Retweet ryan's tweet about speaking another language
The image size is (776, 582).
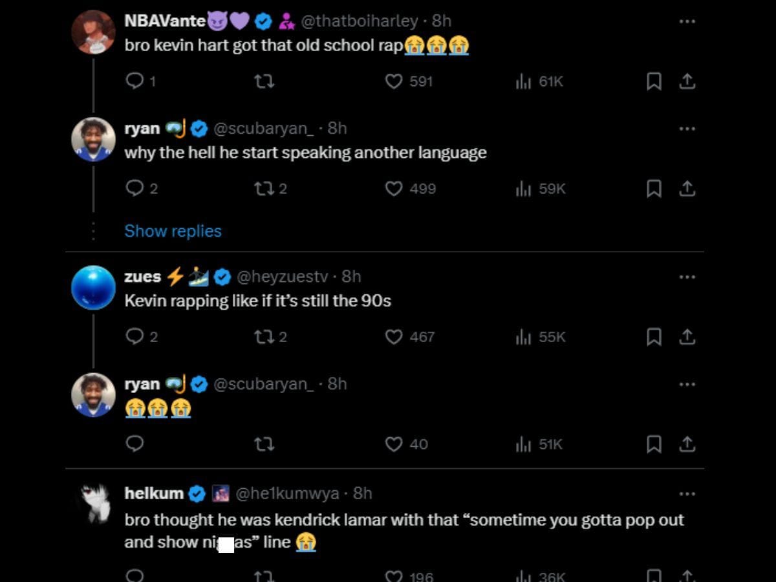(265, 189)
